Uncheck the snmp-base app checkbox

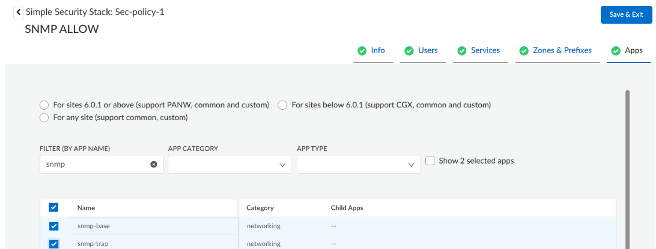pyautogui.click(x=54, y=226)
